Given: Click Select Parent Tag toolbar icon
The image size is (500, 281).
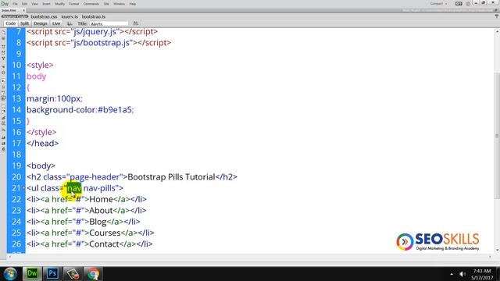Looking at the screenshot, I should (x=3, y=67).
